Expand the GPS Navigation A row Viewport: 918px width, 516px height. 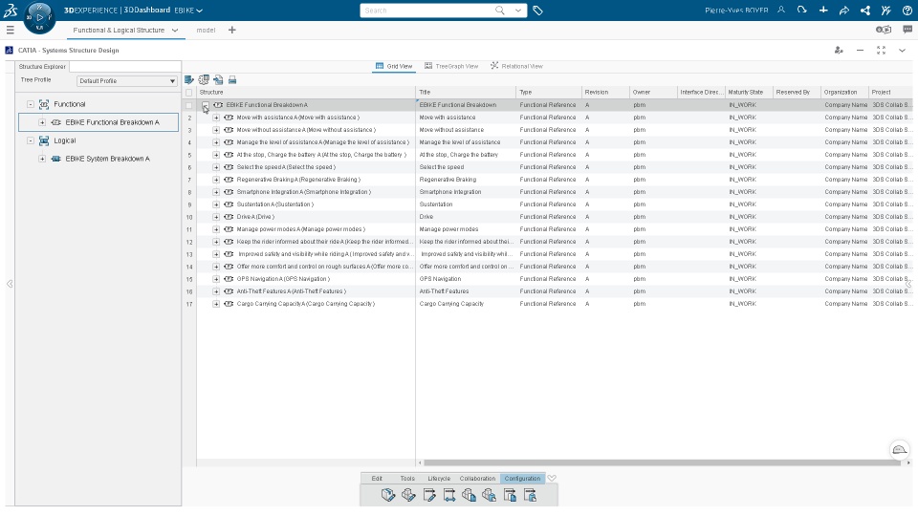click(216, 279)
